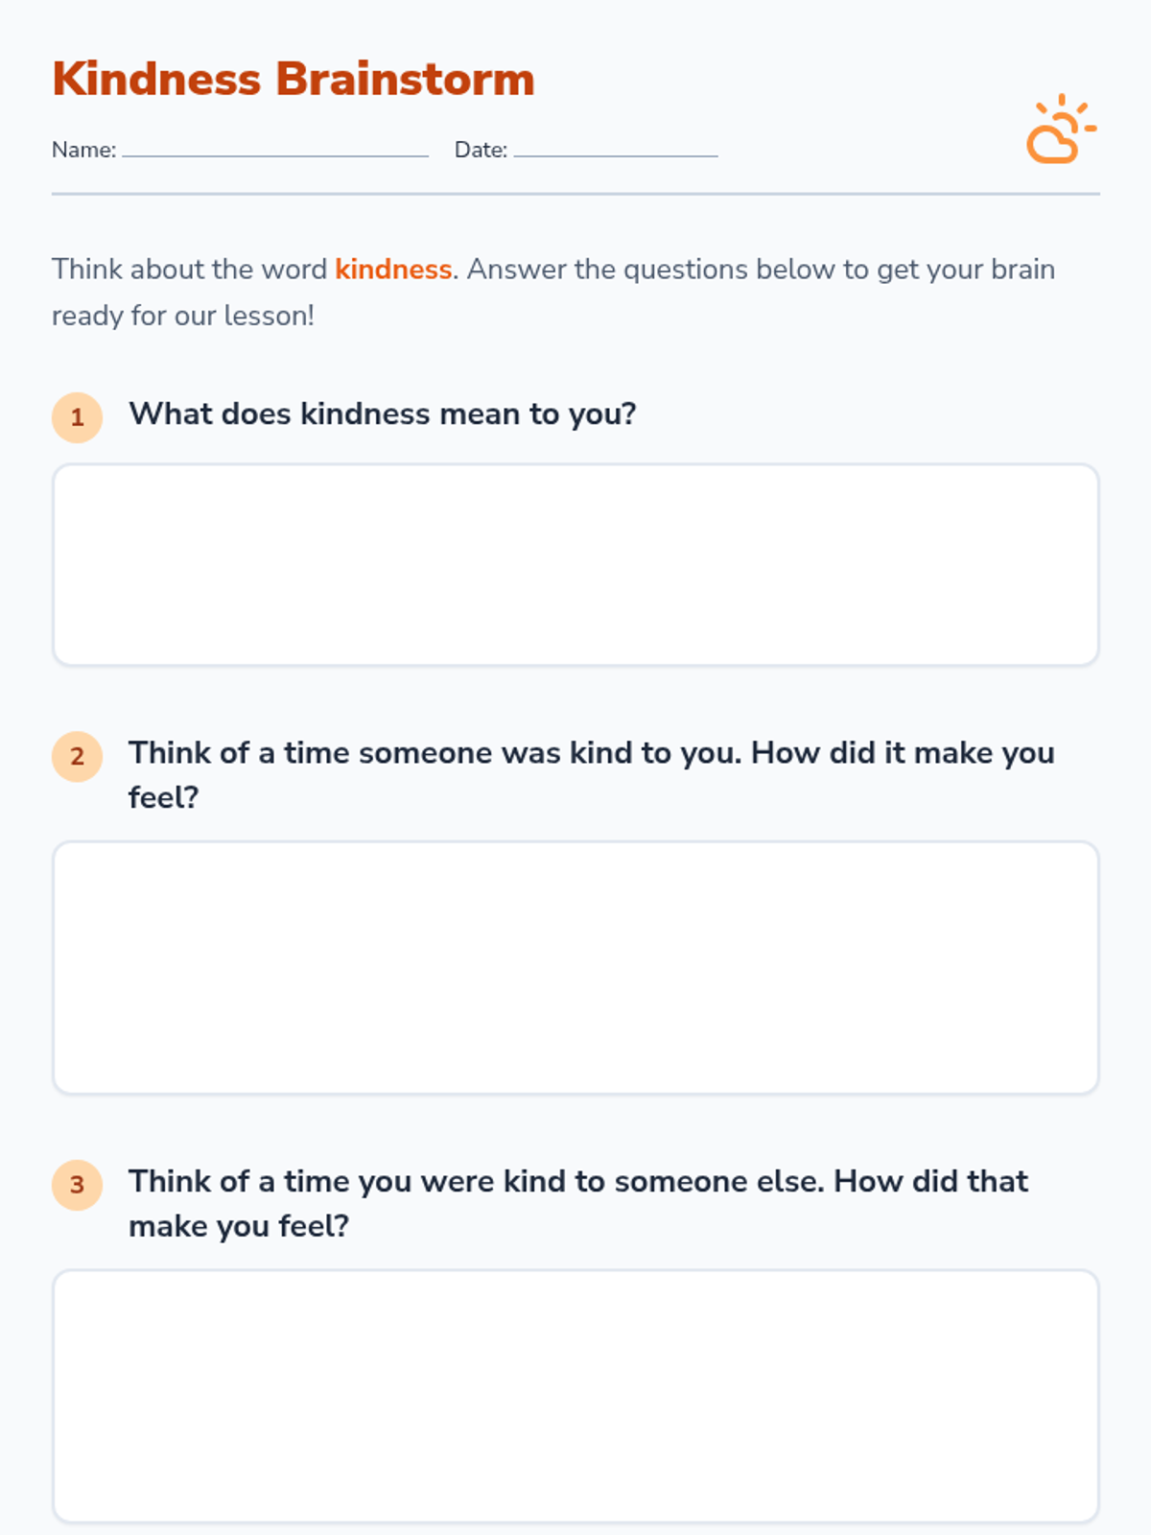Image resolution: width=1151 pixels, height=1535 pixels.
Task: Click the answer box under question 1
Action: click(575, 565)
